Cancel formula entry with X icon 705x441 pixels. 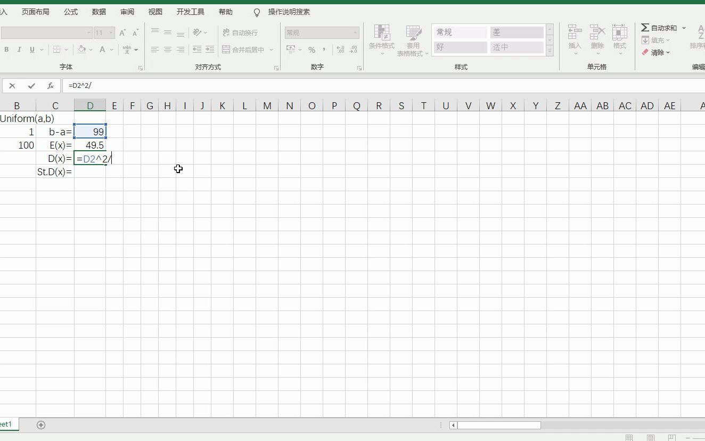(12, 86)
